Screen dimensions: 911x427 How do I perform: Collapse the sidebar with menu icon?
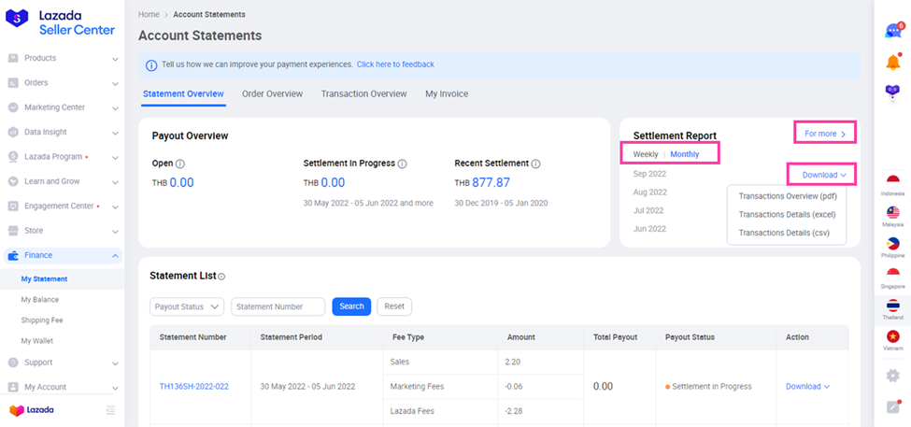click(x=111, y=410)
